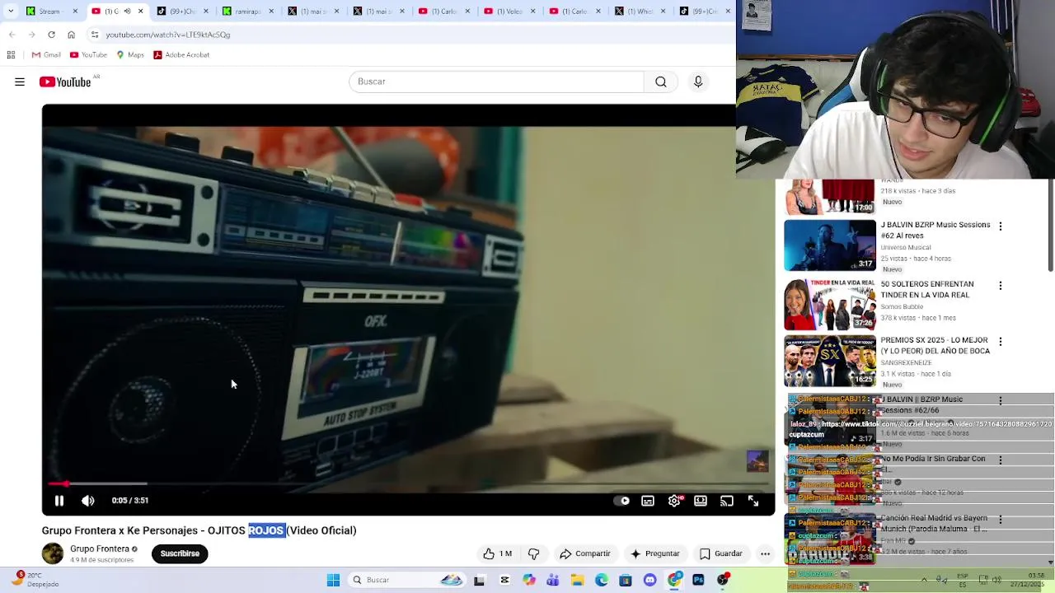Open the YouTube hamburger guide menu
Viewport: 1055px width, 593px height.
point(20,82)
